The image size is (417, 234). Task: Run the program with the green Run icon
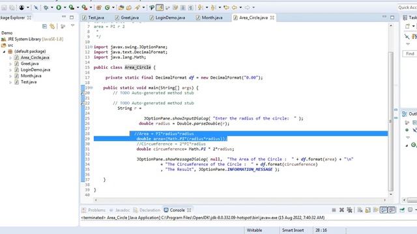tap(59, 8)
